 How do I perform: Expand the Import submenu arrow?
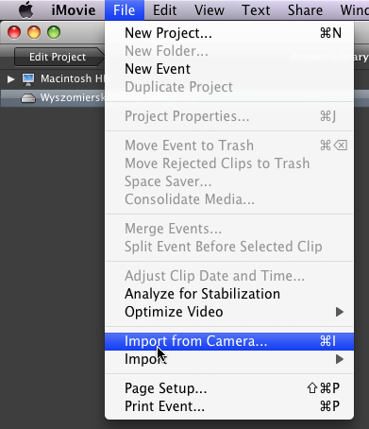coord(339,359)
